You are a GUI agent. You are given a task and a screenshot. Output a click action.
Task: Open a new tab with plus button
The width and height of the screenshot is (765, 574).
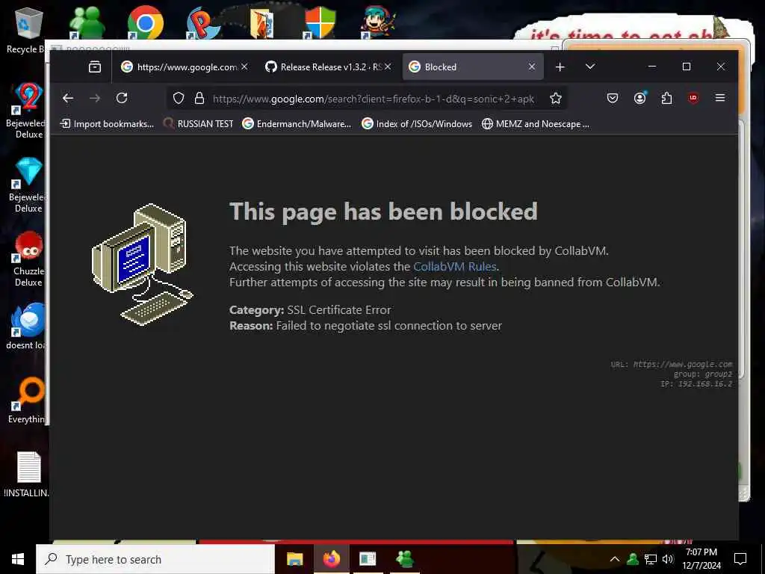click(560, 67)
